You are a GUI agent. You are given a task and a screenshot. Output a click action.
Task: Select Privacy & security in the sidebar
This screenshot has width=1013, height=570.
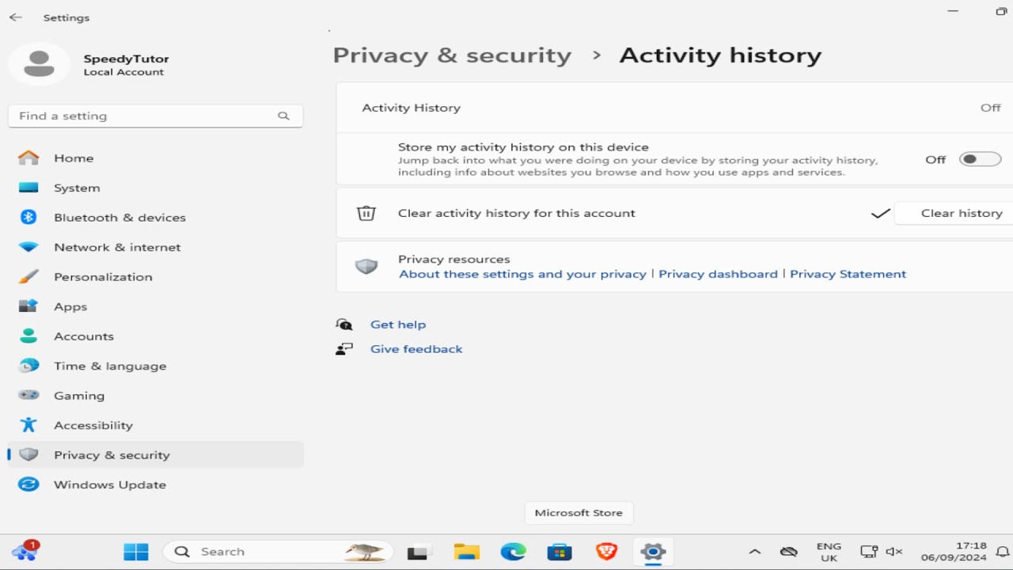click(156, 454)
